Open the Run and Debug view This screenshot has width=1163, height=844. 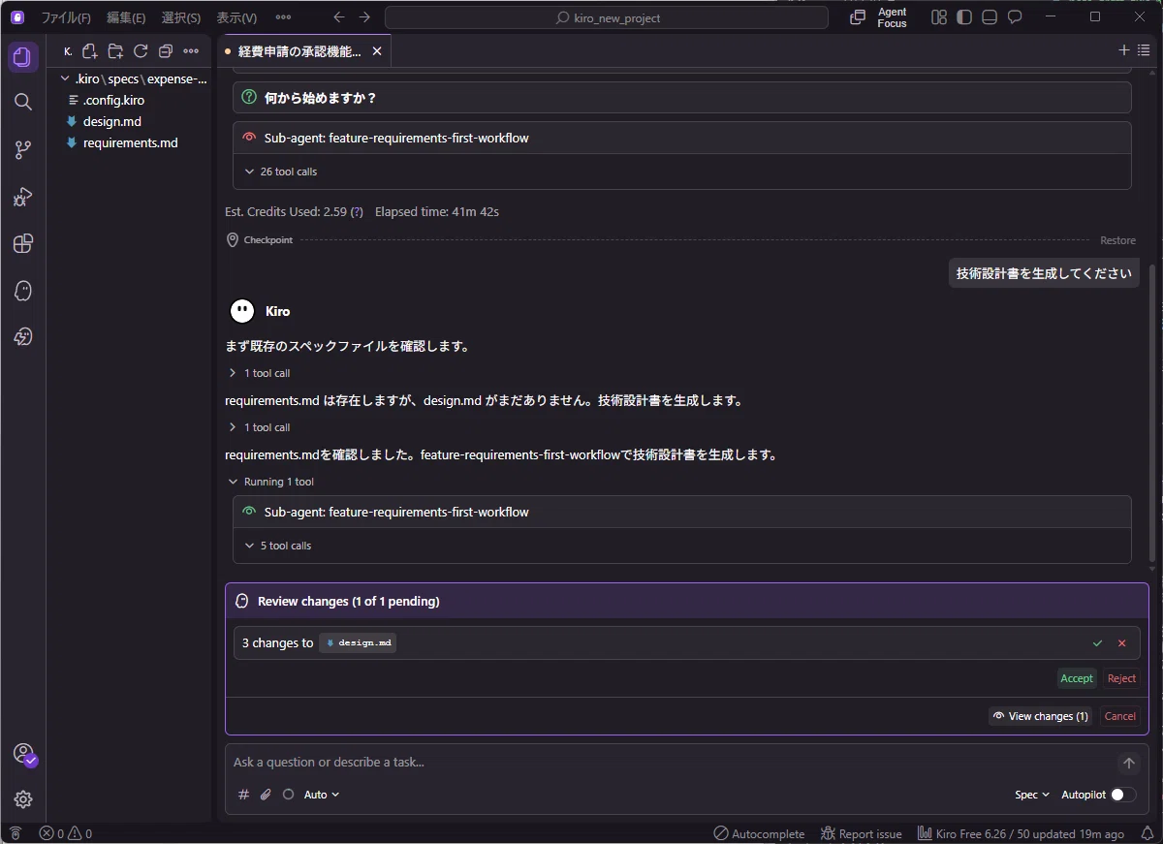click(x=23, y=197)
